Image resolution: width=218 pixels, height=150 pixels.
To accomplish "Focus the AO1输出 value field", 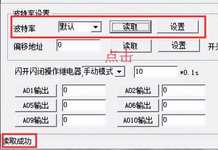I will (x=84, y=90).
